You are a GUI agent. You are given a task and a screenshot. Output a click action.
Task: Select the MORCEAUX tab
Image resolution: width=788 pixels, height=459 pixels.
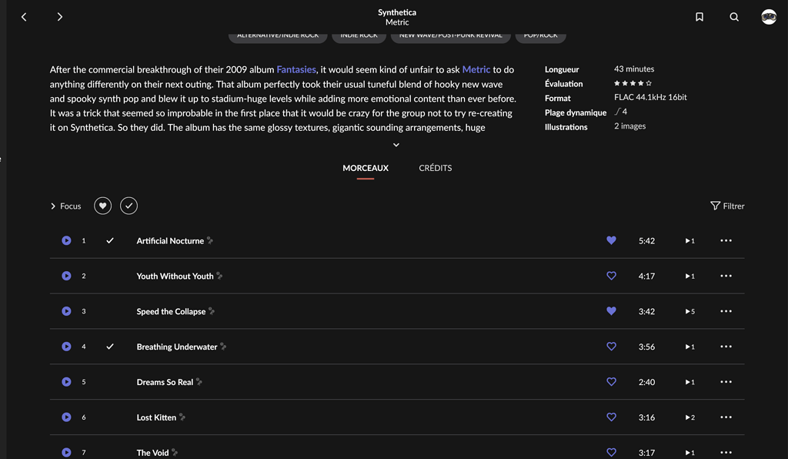pyautogui.click(x=365, y=167)
